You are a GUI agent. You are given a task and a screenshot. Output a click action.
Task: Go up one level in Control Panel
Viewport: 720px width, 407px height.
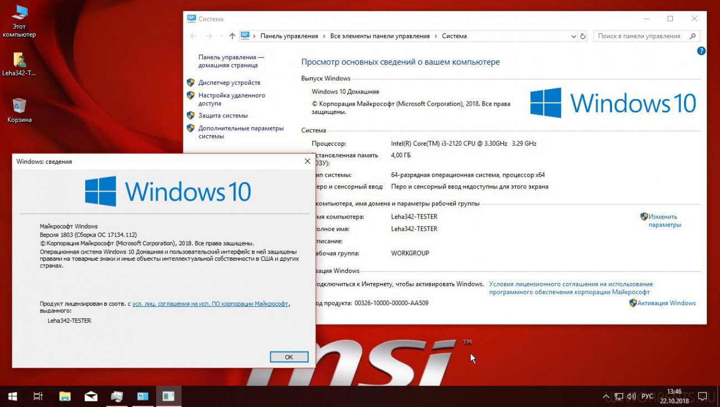(x=232, y=36)
